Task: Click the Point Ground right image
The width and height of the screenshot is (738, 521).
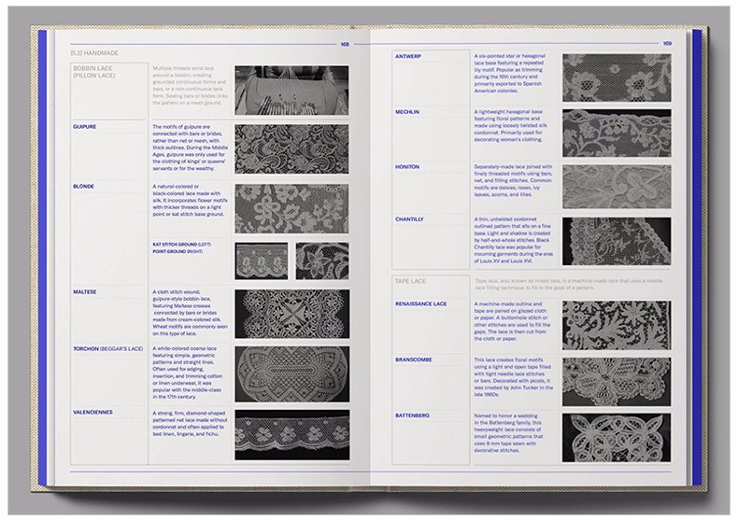Action: pos(322,261)
